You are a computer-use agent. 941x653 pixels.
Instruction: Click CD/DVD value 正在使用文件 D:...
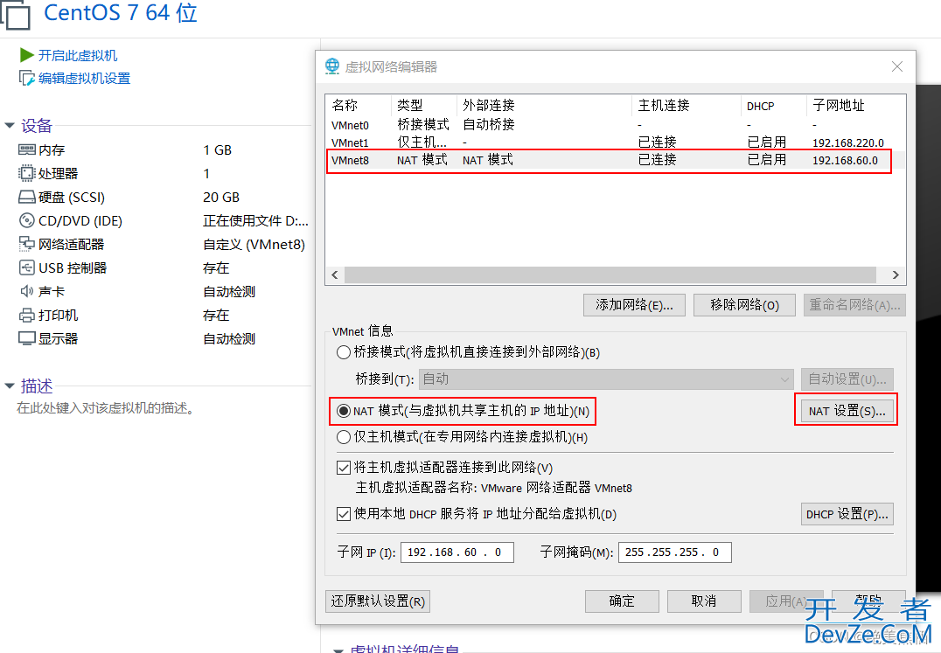coord(255,220)
